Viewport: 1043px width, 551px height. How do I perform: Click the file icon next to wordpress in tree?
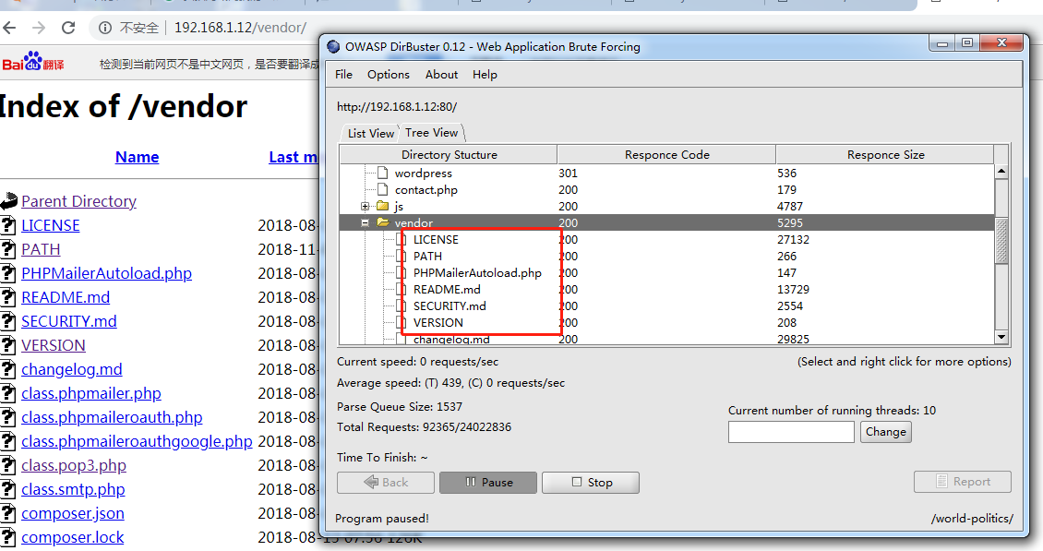pyautogui.click(x=382, y=173)
